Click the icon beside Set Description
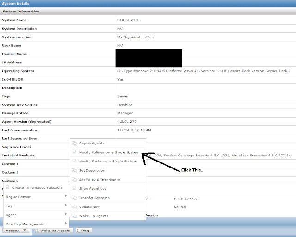The image size is (296, 237). [x=74, y=171]
